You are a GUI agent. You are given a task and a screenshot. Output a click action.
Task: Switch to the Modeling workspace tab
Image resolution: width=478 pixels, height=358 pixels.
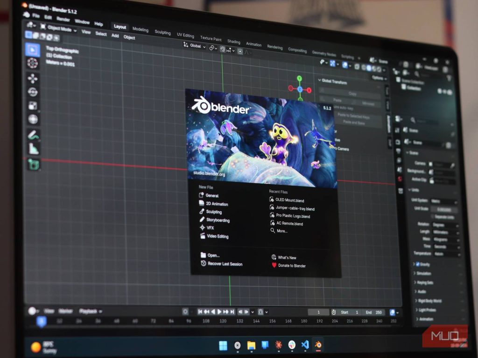pos(140,29)
